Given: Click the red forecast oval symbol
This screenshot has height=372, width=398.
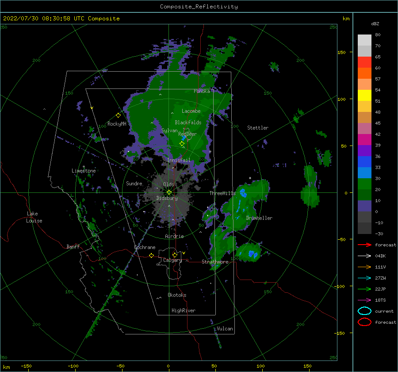Looking at the screenshot, I should tap(364, 322).
